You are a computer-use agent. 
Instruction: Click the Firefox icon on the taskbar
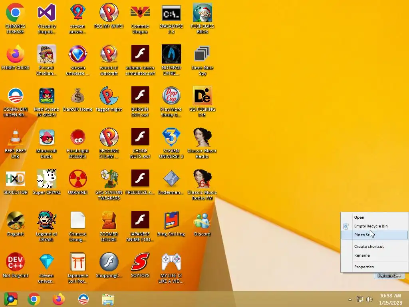[x=59, y=299]
